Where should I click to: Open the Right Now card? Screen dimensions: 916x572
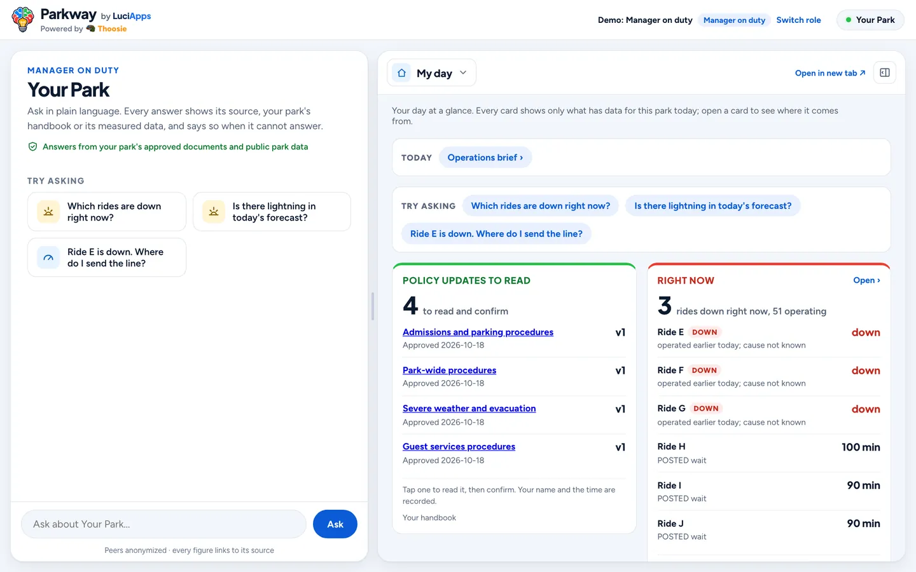point(866,280)
